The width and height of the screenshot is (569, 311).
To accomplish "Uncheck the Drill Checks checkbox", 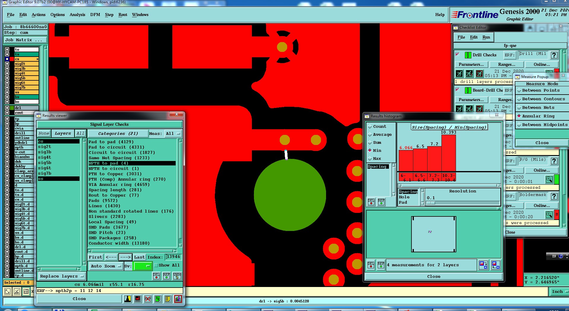I will click(x=457, y=54).
